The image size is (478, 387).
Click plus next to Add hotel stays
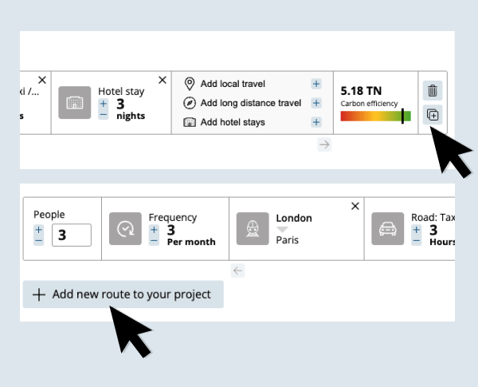316,122
